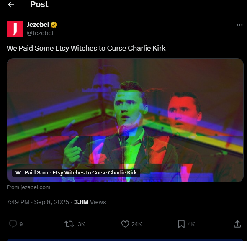Like the post with the heart icon

pyautogui.click(x=125, y=224)
